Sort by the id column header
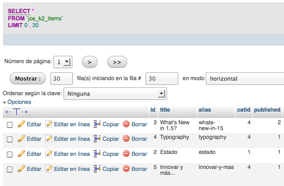 (153, 110)
